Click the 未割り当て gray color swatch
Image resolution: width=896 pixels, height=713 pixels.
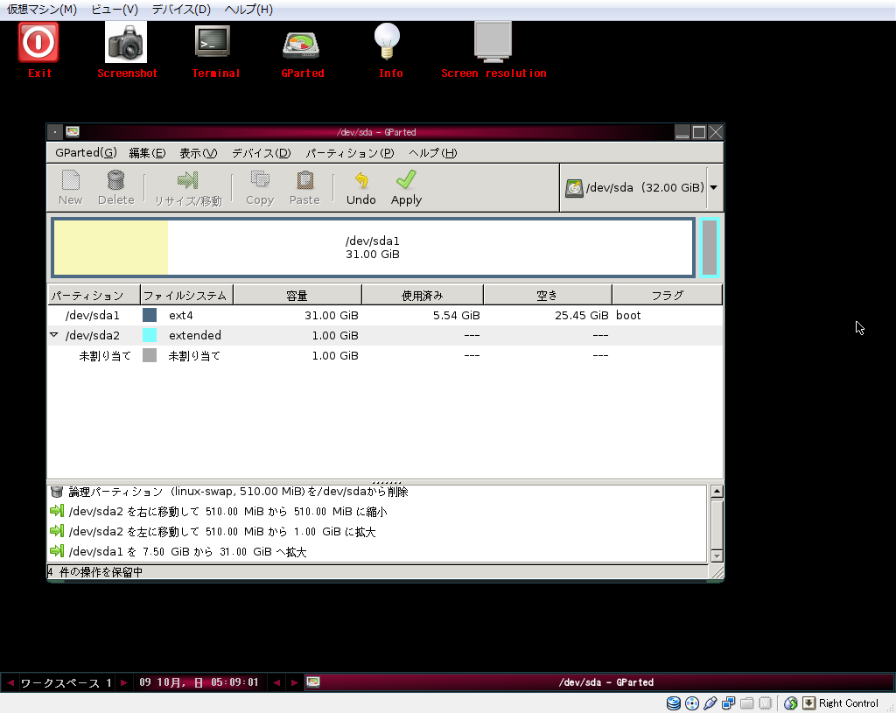[150, 355]
